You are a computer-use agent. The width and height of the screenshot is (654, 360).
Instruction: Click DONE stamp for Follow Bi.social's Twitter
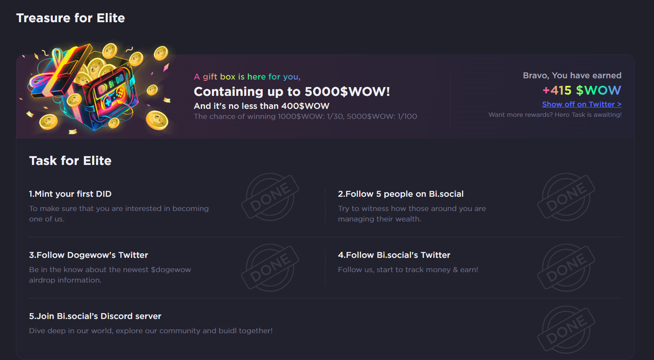point(566,267)
